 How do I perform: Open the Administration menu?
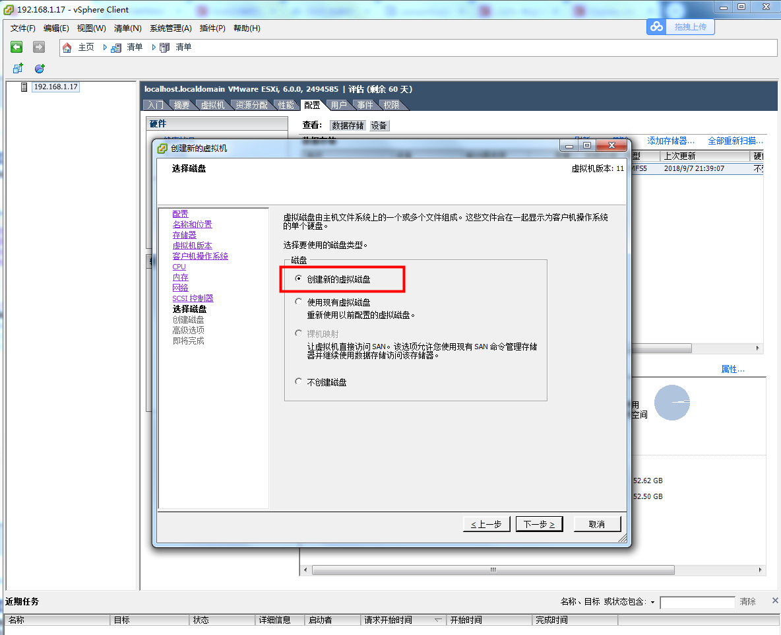click(x=170, y=28)
